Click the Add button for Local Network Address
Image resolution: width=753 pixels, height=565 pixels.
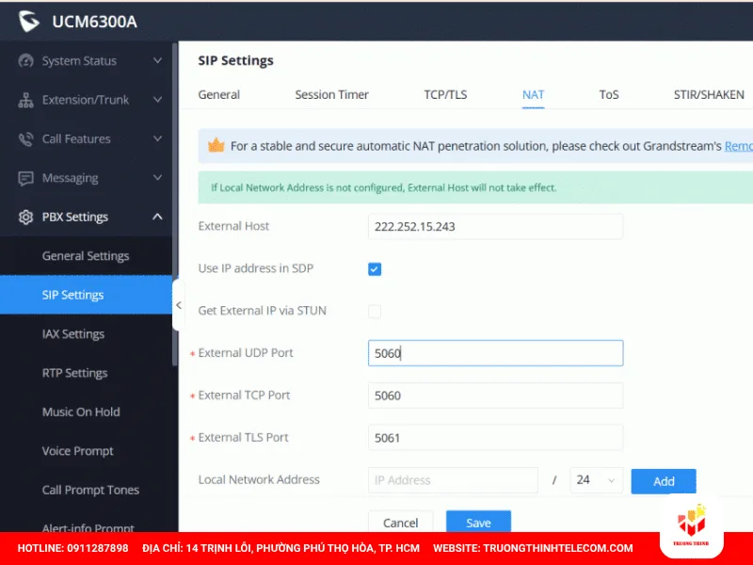pyautogui.click(x=664, y=481)
